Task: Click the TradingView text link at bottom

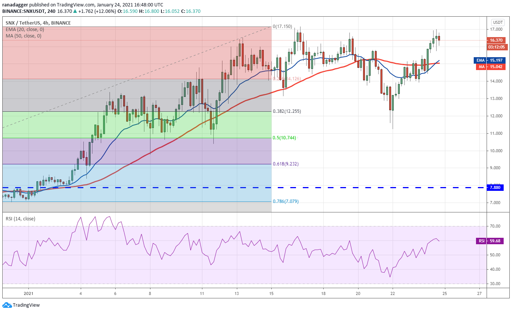Action: tap(26, 305)
